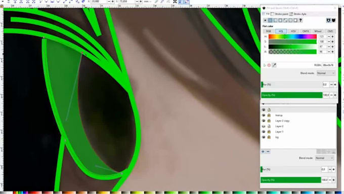Toggle lock on the transp layer
344x194 pixels.
tap(269, 115)
